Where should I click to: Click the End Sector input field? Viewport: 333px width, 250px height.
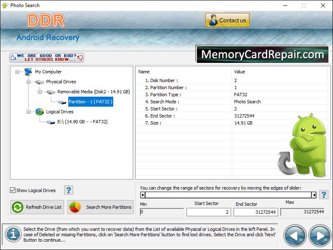point(256,212)
